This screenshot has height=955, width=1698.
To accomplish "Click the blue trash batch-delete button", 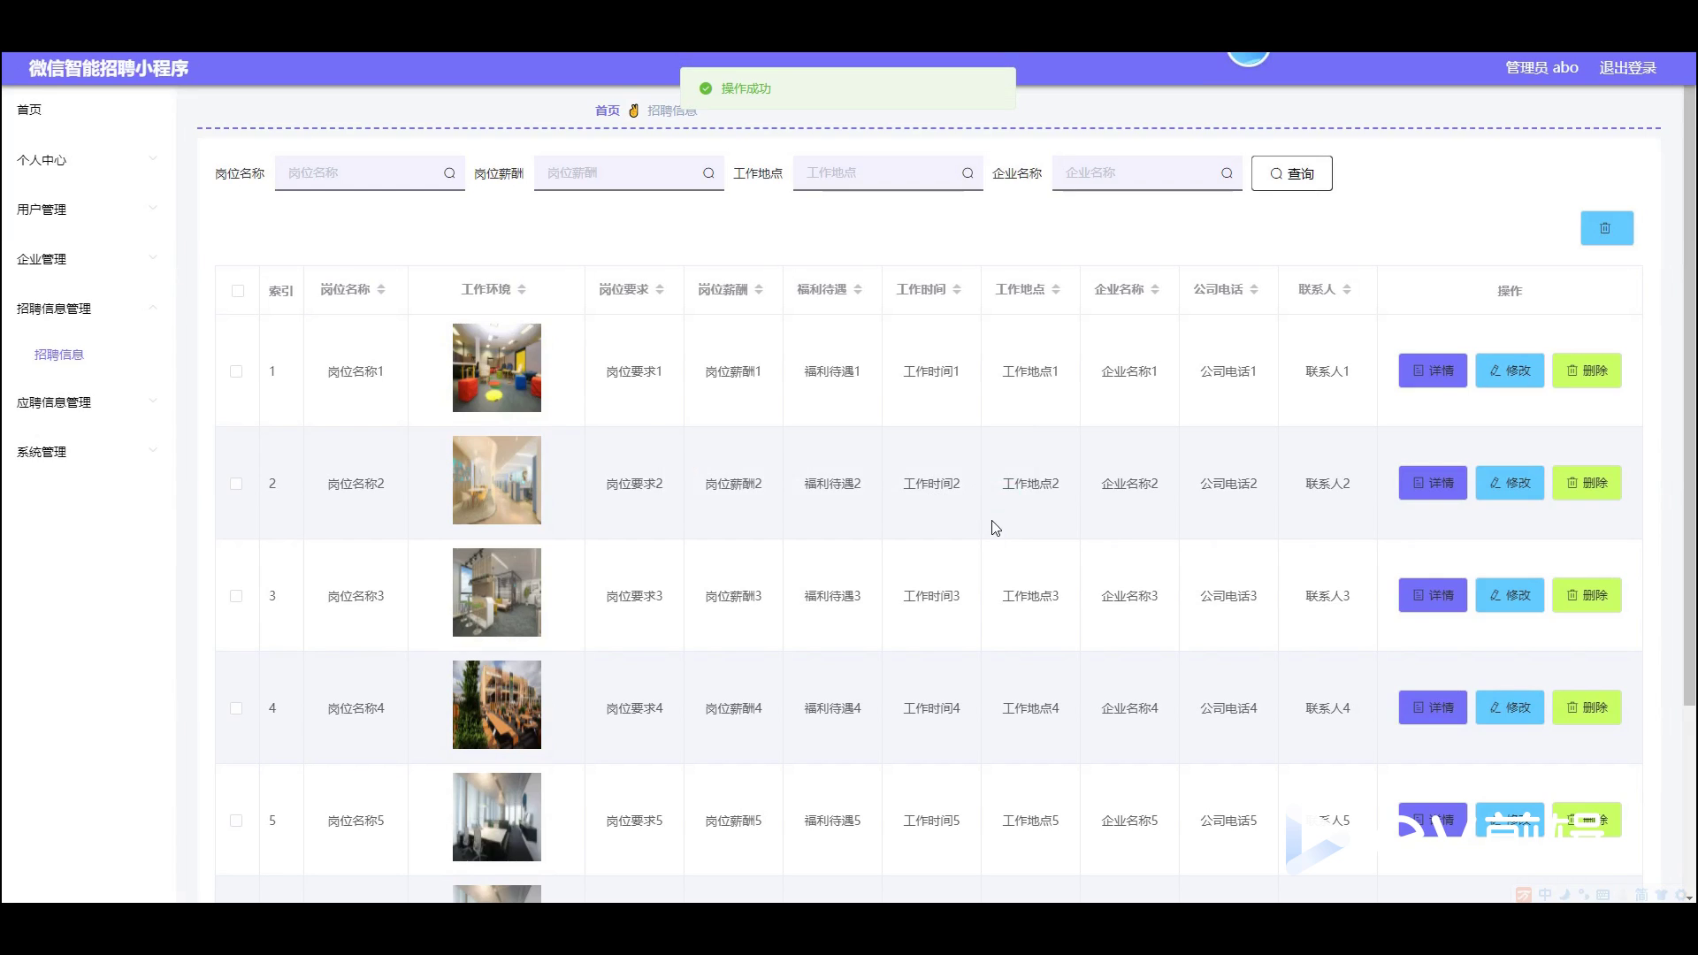I will click(1607, 228).
